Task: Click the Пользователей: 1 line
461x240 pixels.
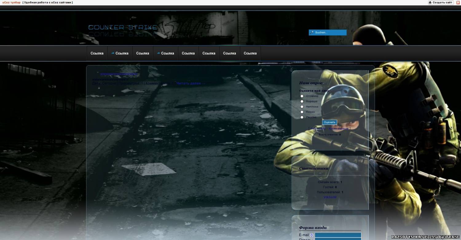Action: (330, 192)
